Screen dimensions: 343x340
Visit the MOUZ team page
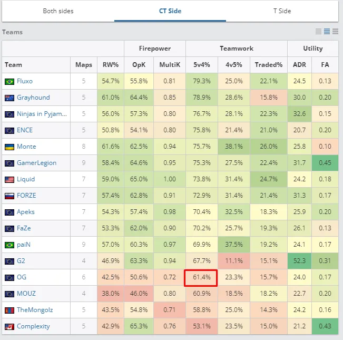[x=26, y=294]
